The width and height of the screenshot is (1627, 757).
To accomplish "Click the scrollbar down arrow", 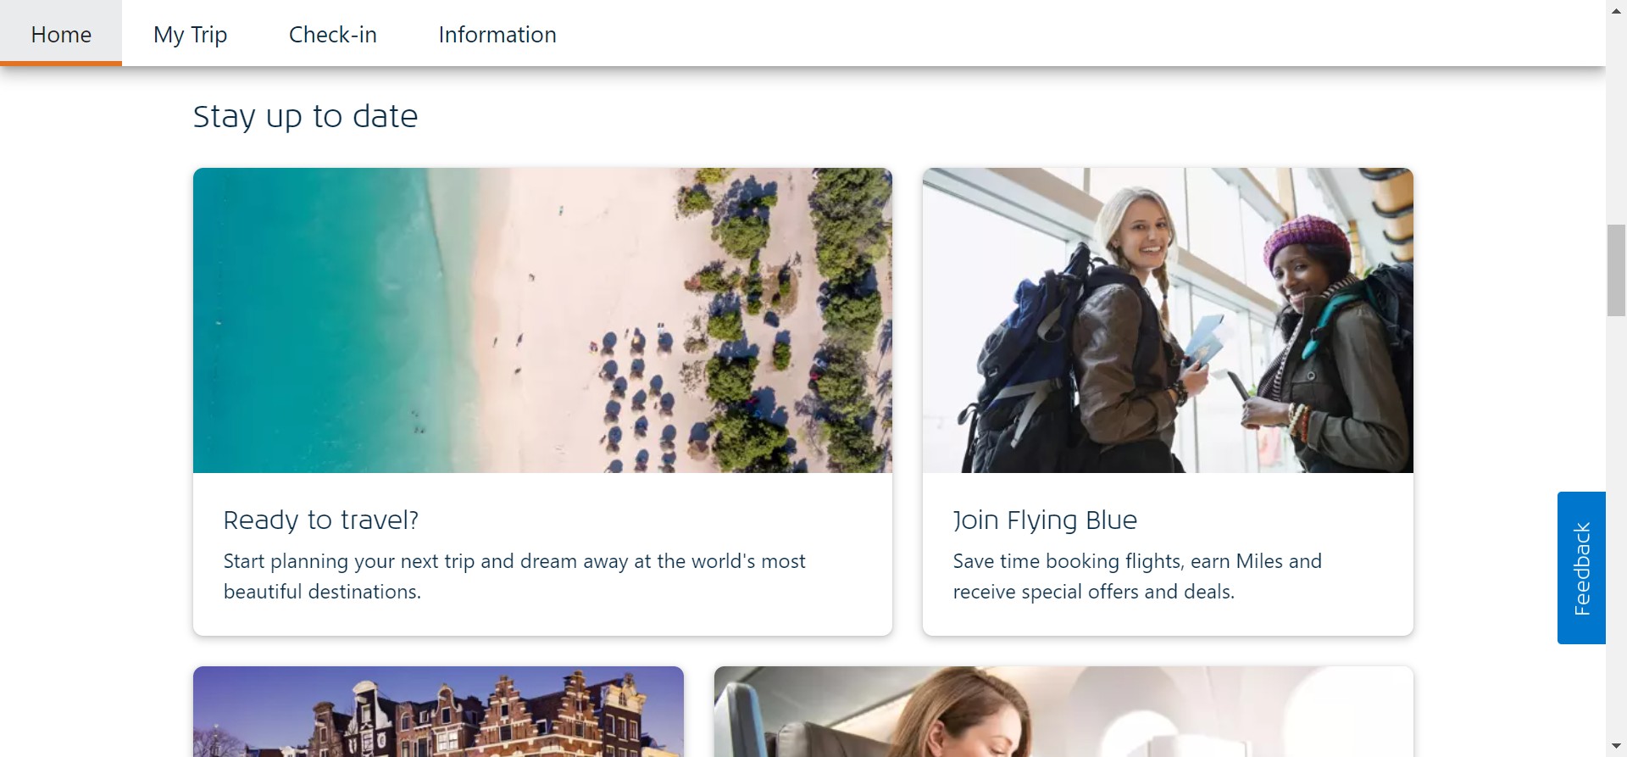I will point(1616,747).
